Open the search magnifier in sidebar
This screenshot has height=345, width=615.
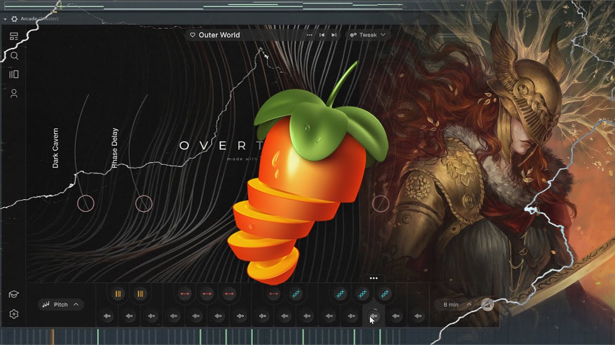coord(14,56)
